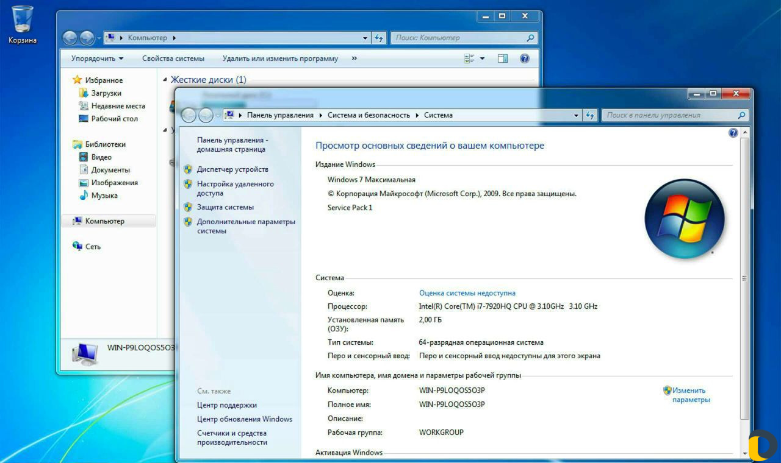The width and height of the screenshot is (781, 463).
Task: Refresh the Компьютер window address bar
Action: pyautogui.click(x=379, y=38)
